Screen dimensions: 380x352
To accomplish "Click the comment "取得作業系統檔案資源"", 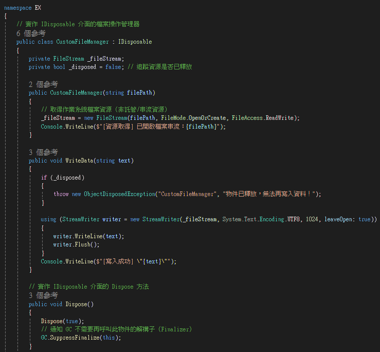I will 81,110.
